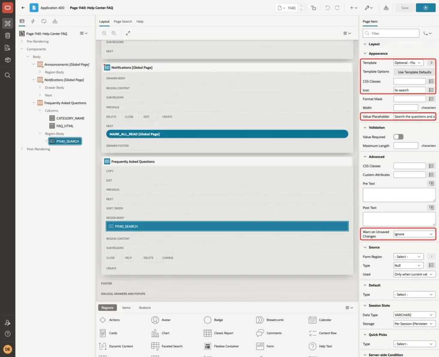Select the Regions gallery tab
Screen dimensions: 439x357
[x=107, y=308]
